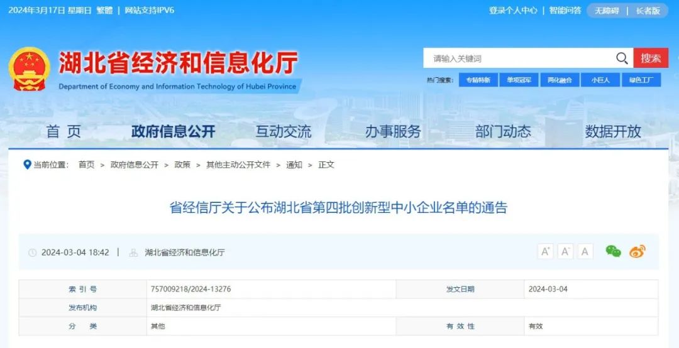Select the 小巨人 hot search tag
This screenshot has width=679, height=348.
[600, 80]
